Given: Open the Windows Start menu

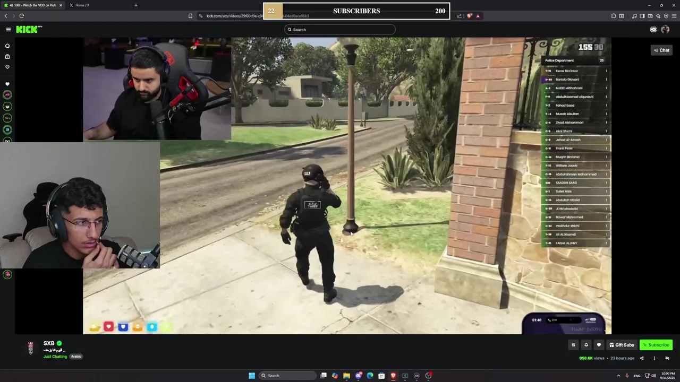Looking at the screenshot, I should 252,376.
